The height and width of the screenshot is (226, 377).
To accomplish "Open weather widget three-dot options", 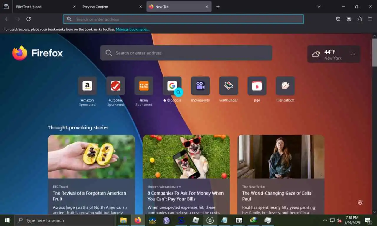I will (x=353, y=54).
